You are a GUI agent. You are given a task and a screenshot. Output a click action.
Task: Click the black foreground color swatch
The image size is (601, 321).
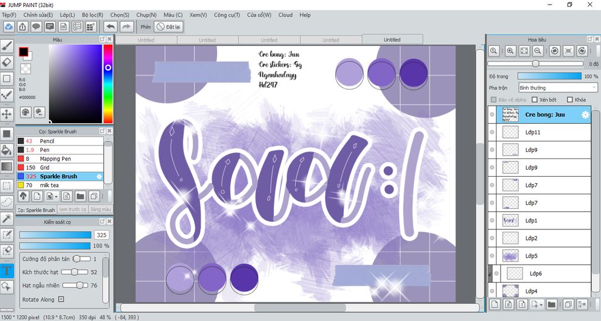point(23,52)
